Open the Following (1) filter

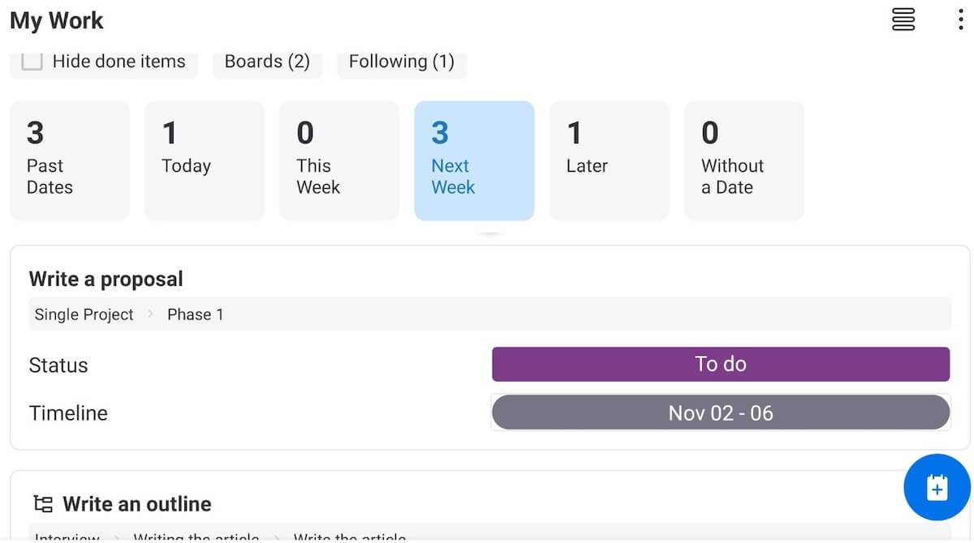402,62
